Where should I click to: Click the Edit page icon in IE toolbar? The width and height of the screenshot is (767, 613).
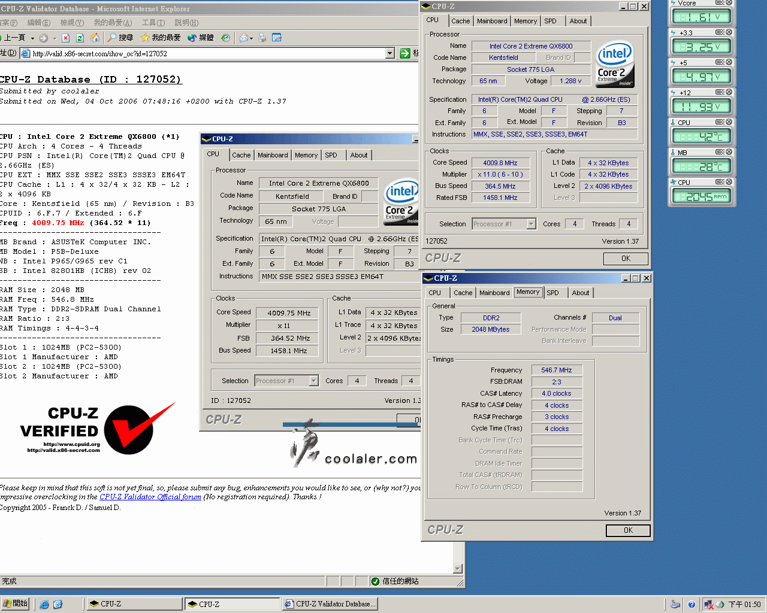[277, 38]
